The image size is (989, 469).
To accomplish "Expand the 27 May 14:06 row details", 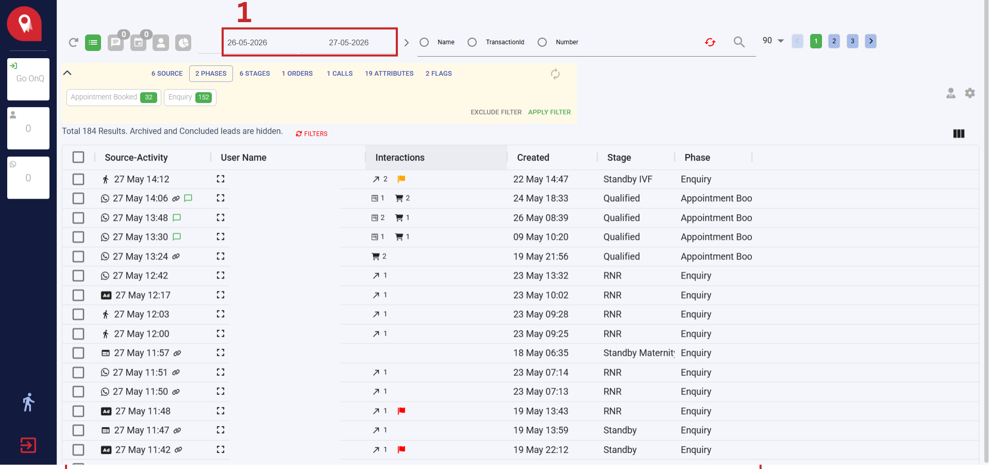I will coord(221,198).
